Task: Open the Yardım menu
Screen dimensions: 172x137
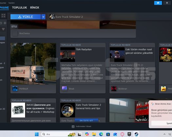Action: (x=11, y=3)
